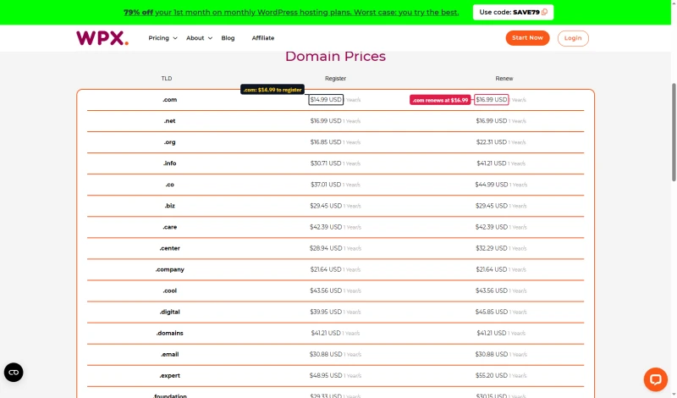Viewport: 677px width, 398px height.
Task: Click the page vertical scrollbar
Action: 674,132
